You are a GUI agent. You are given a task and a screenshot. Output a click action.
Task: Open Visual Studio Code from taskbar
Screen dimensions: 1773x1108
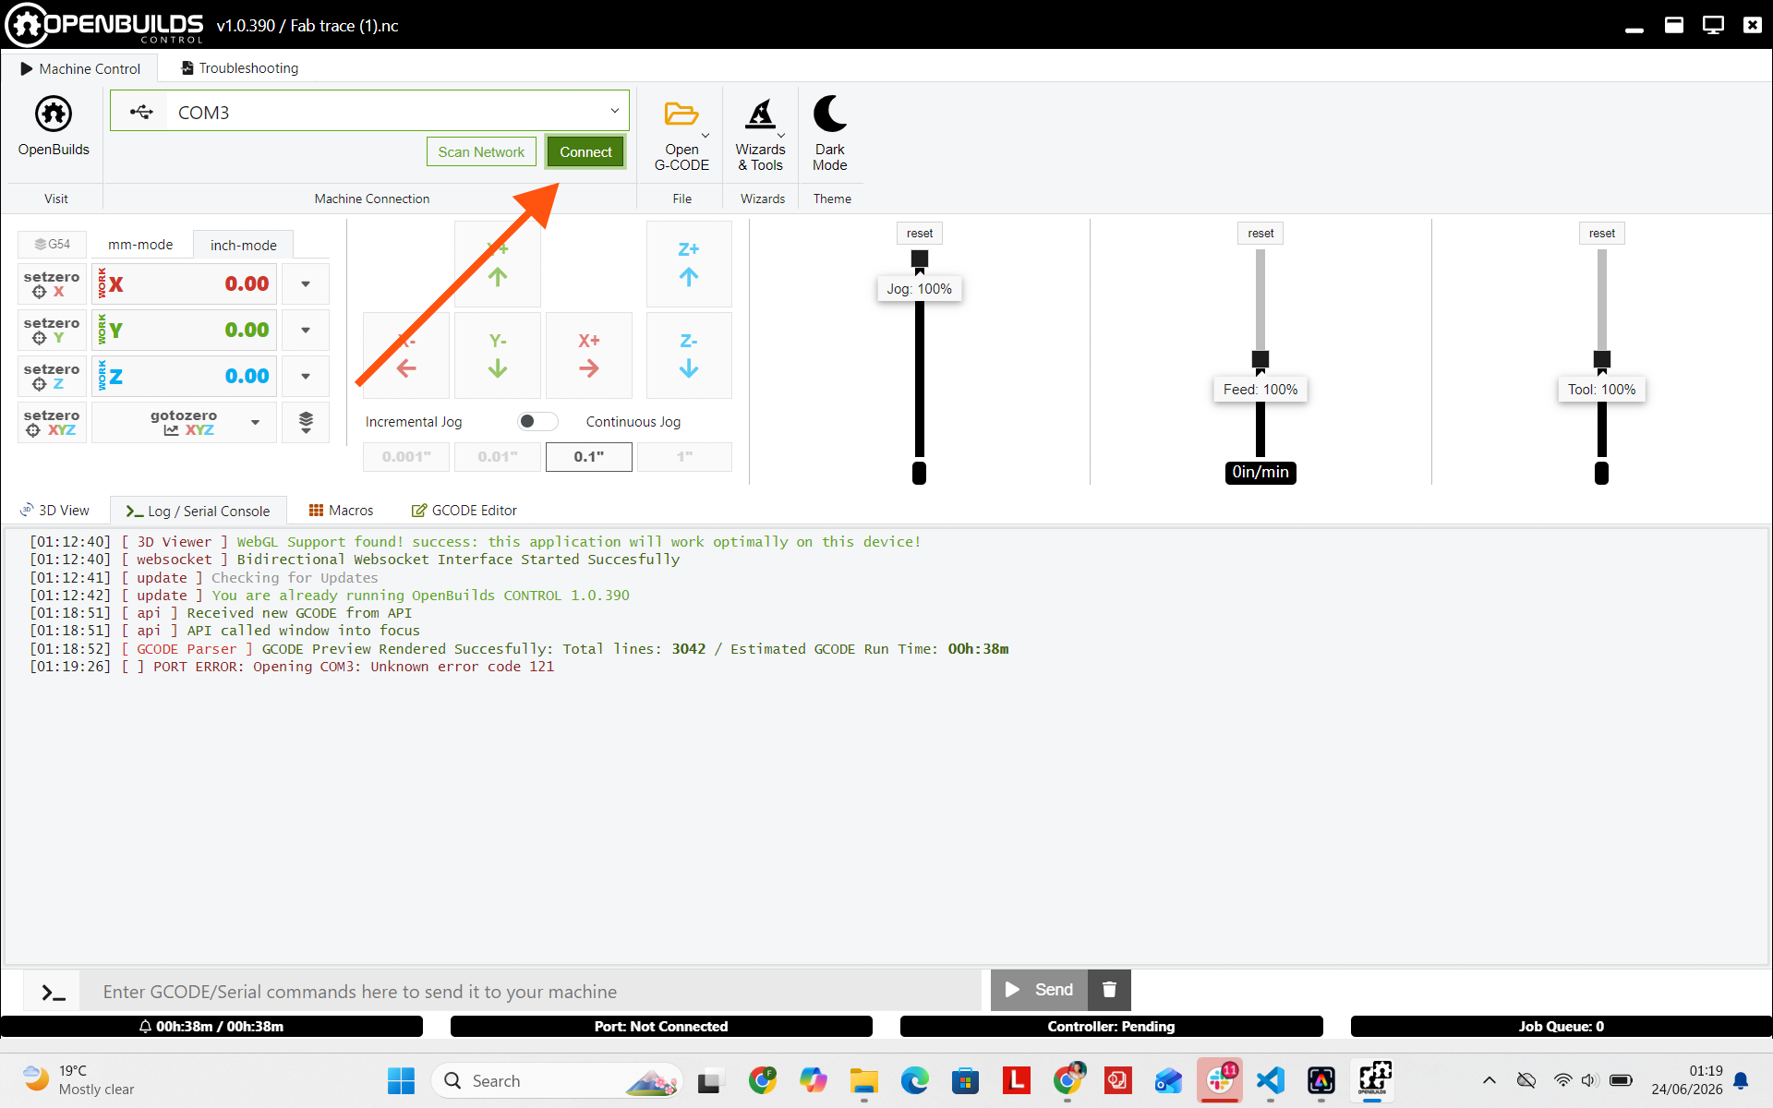tap(1271, 1080)
